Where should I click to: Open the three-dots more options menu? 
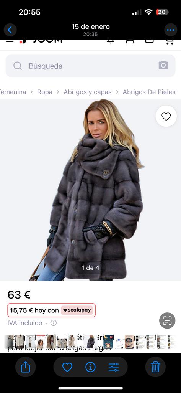[171, 30]
